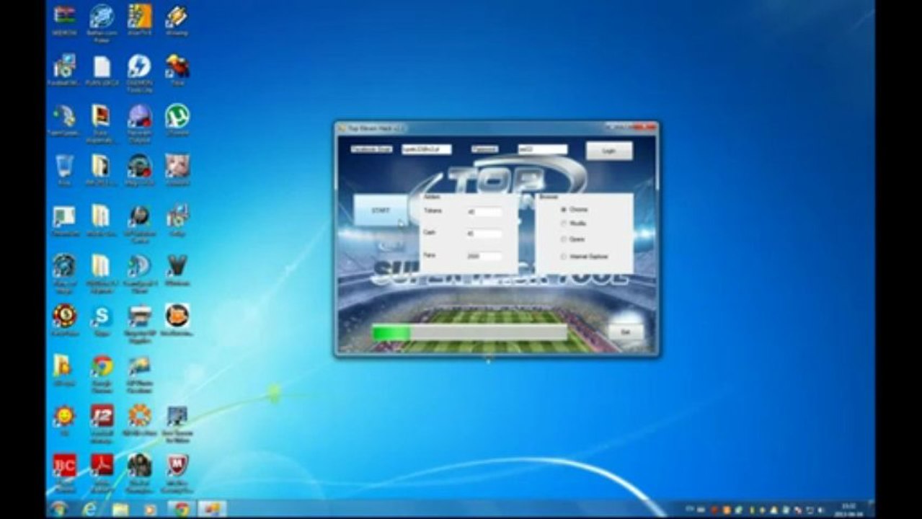Click the START button in hack tool
922x519 pixels.
coord(381,210)
